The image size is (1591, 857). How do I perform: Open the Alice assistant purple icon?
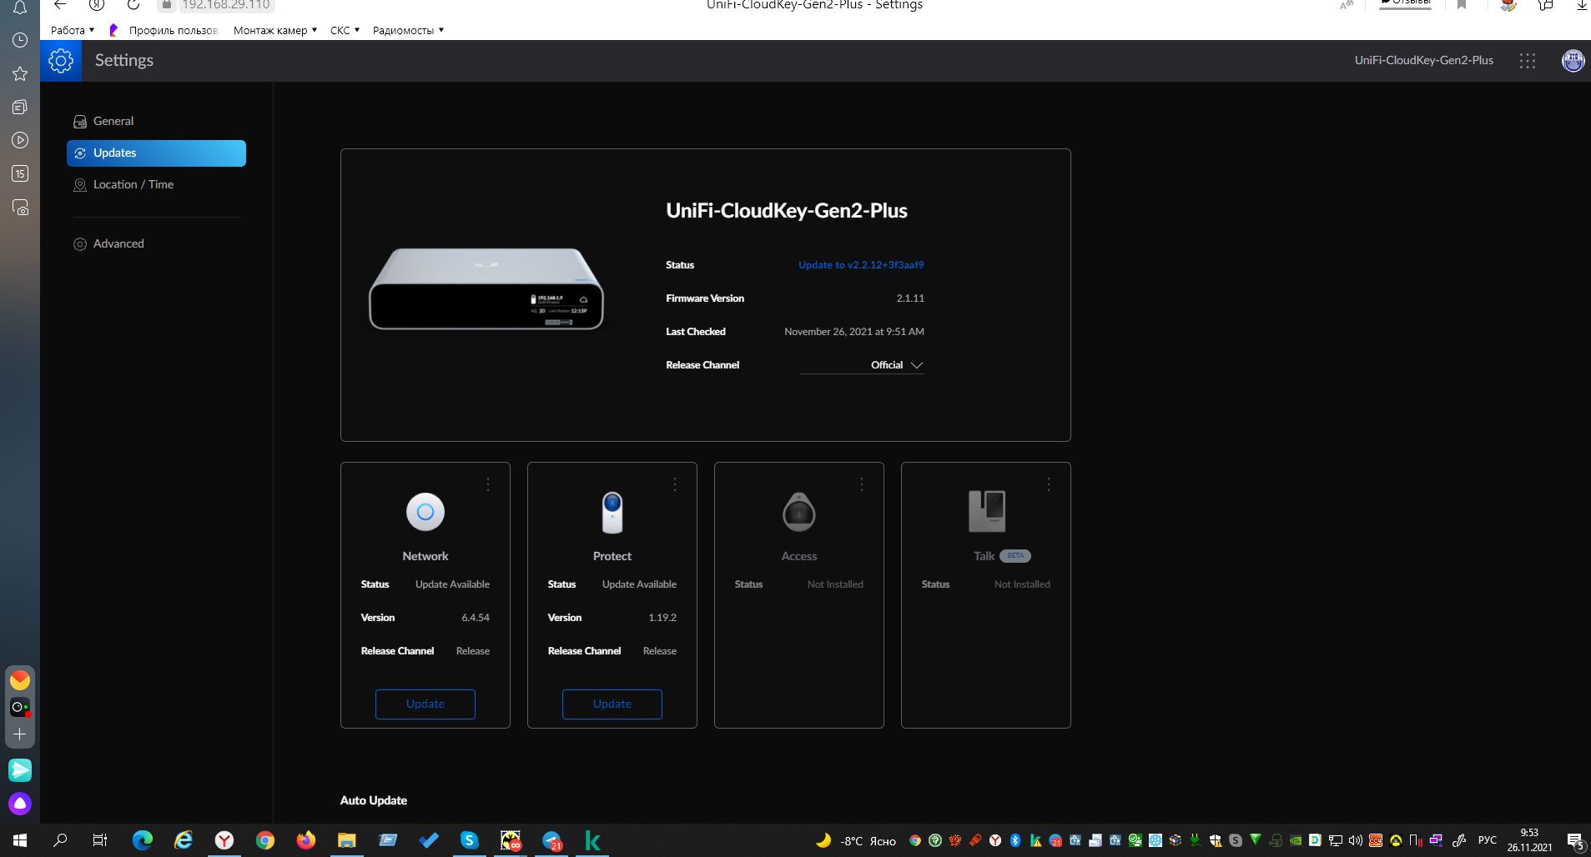[20, 804]
